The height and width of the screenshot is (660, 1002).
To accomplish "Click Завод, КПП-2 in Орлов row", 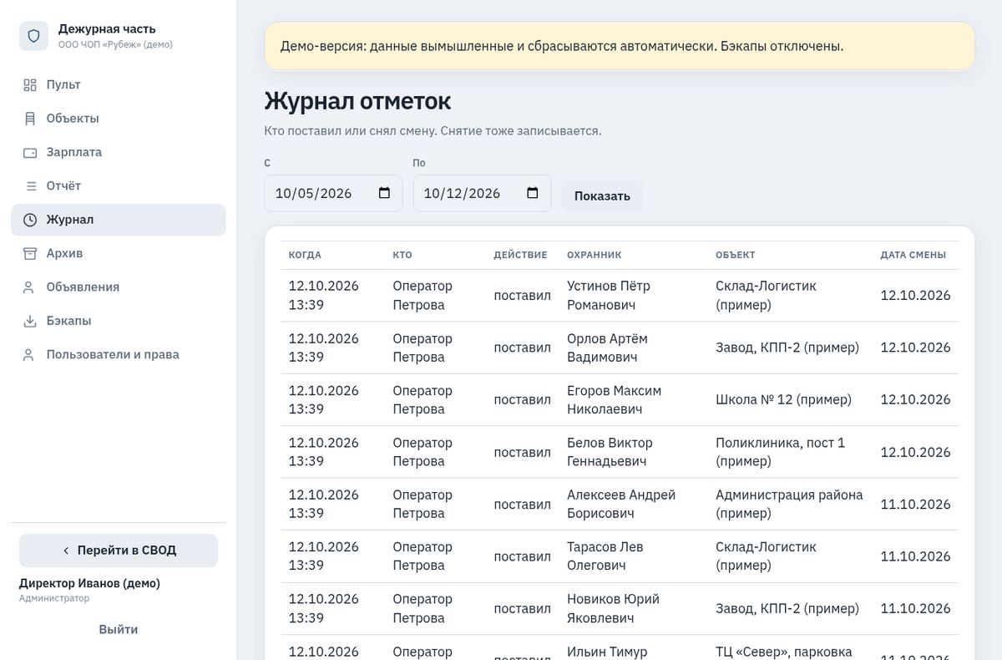I will click(x=787, y=348).
